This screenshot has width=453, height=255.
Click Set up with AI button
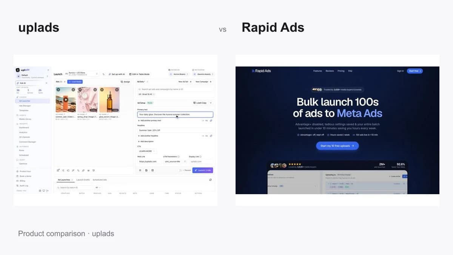click(117, 74)
